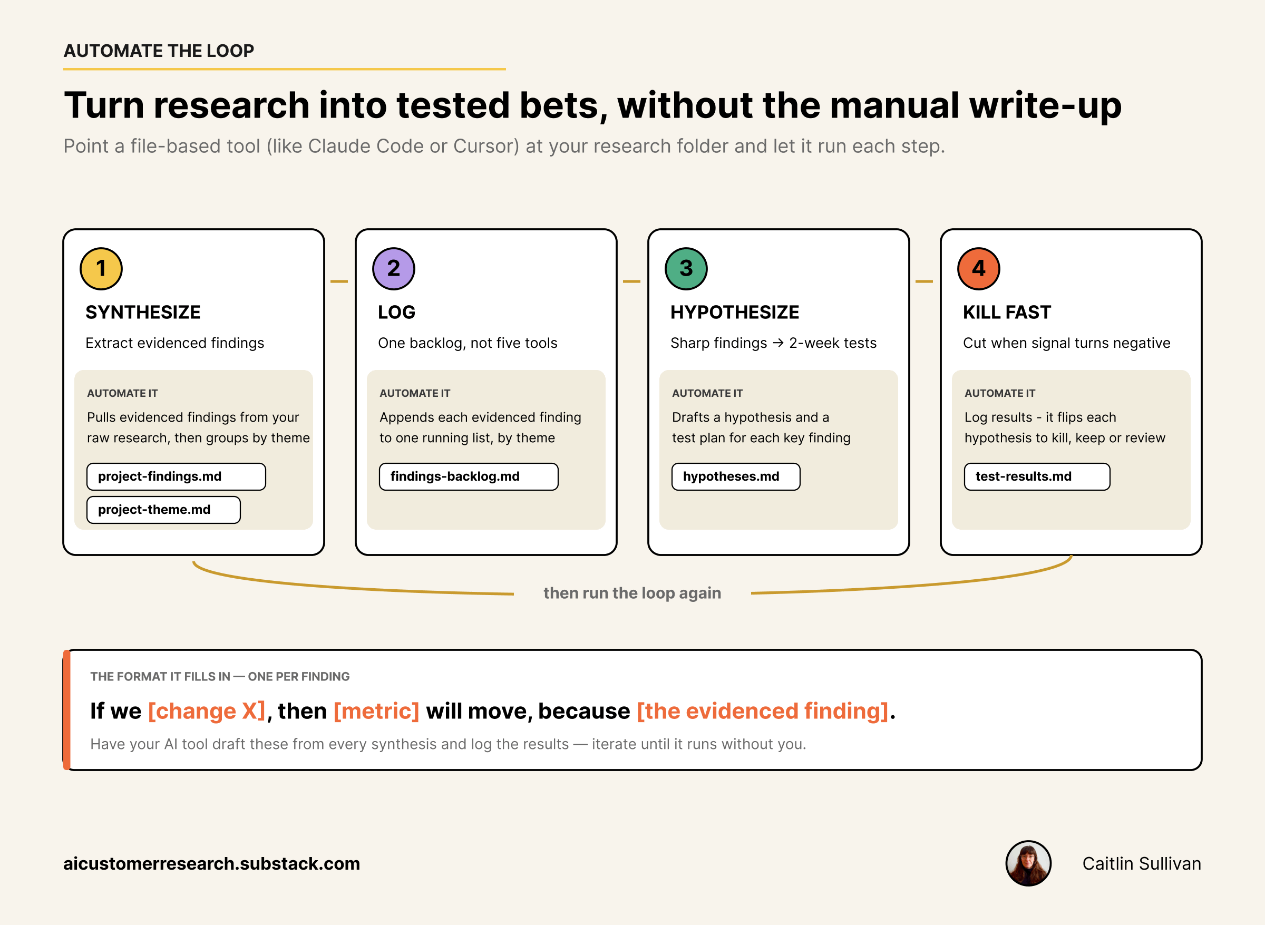
Task: Click Caitlin Sullivan's profile photo
Action: pos(1028,863)
